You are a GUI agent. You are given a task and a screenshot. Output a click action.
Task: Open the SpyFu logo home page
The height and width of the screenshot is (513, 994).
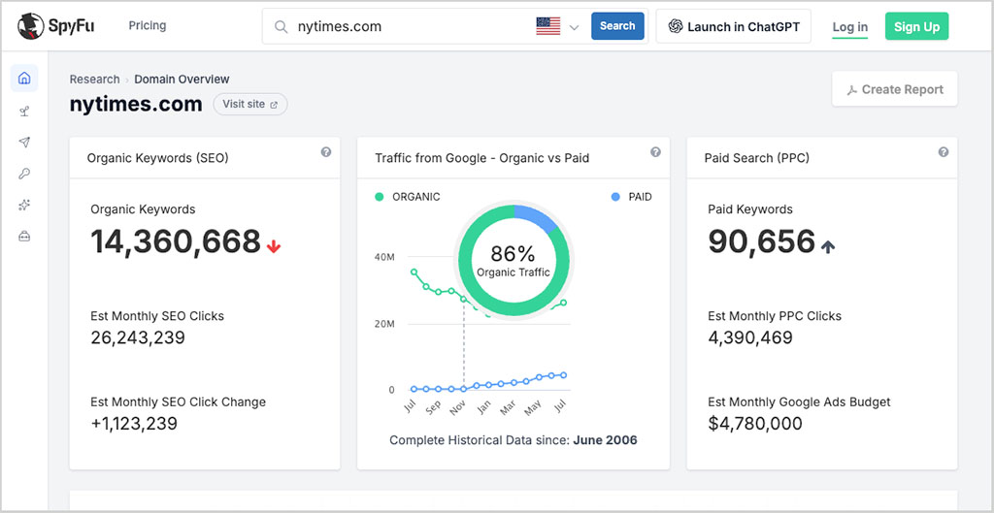[55, 26]
